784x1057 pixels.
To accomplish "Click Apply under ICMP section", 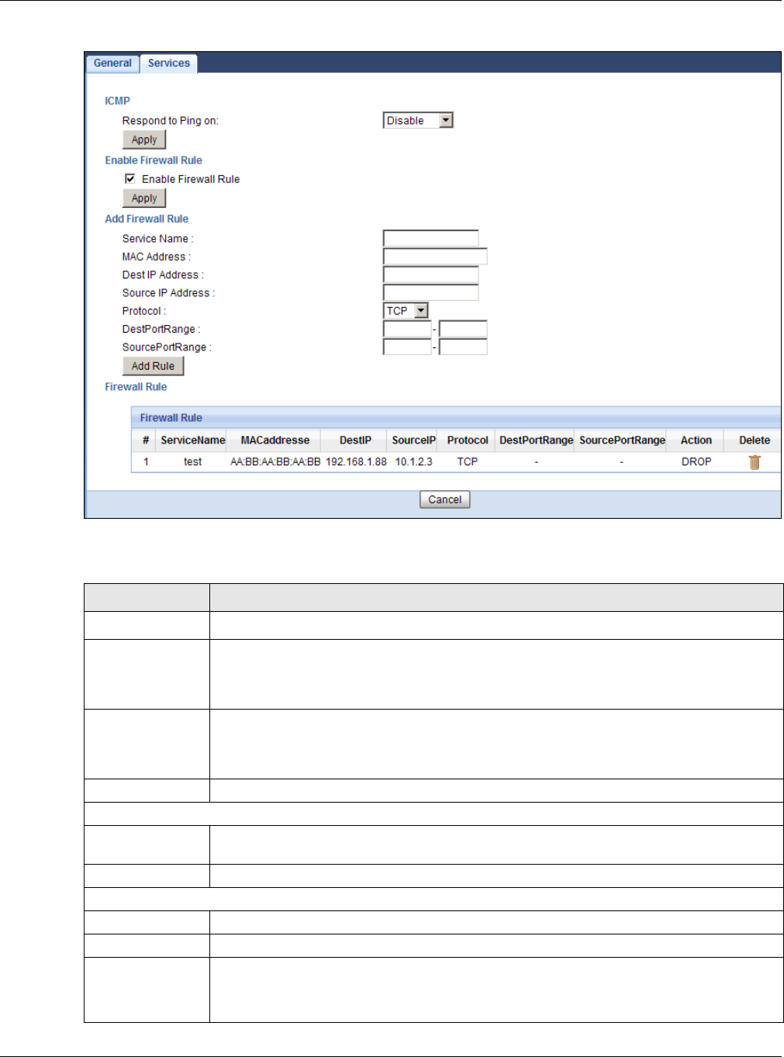I will (144, 140).
